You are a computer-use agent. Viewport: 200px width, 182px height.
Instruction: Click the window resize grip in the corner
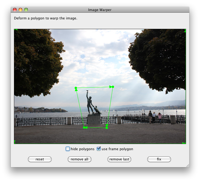pyautogui.click(x=187, y=165)
